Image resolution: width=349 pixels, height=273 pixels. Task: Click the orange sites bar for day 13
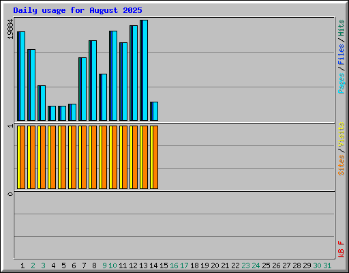point(145,157)
